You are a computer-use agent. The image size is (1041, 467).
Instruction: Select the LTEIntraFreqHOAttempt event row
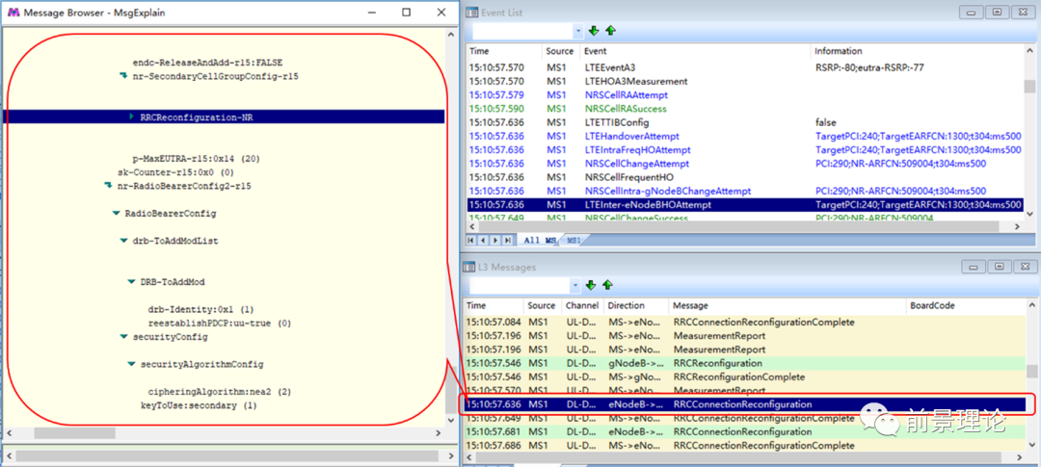coord(744,150)
